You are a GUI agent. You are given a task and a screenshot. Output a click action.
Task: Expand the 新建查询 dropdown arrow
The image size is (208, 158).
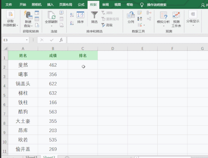[32, 26]
